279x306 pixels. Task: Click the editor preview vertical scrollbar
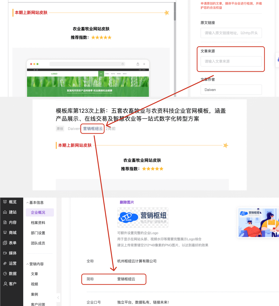[175, 11]
